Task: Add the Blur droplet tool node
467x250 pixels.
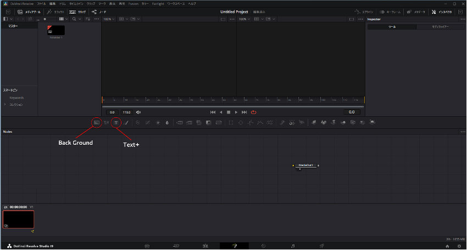Action: [167, 122]
